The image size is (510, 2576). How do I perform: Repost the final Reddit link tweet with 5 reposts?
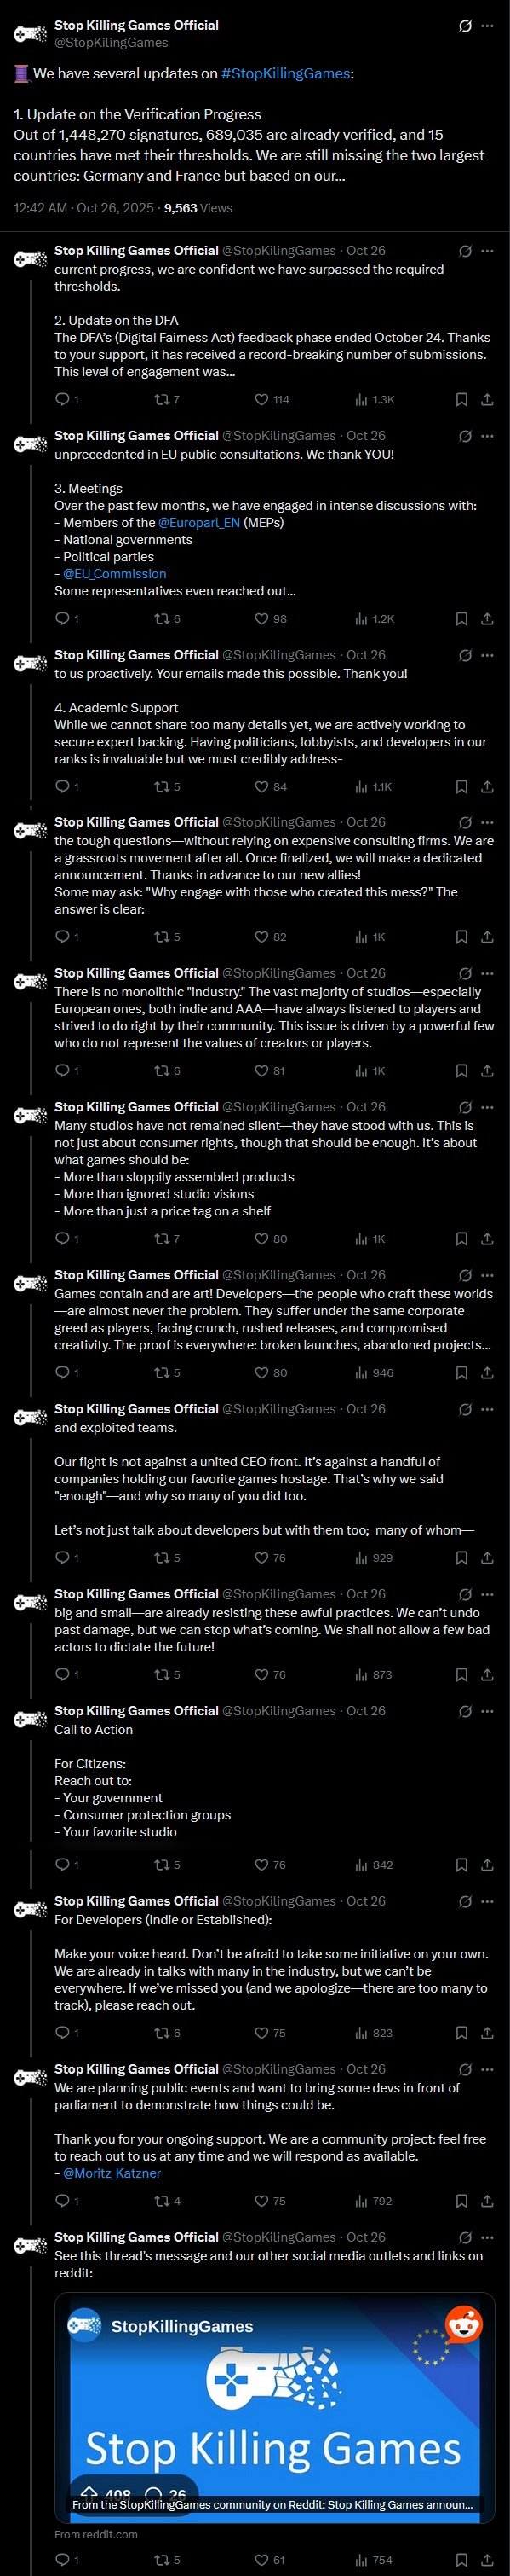(x=167, y=2559)
